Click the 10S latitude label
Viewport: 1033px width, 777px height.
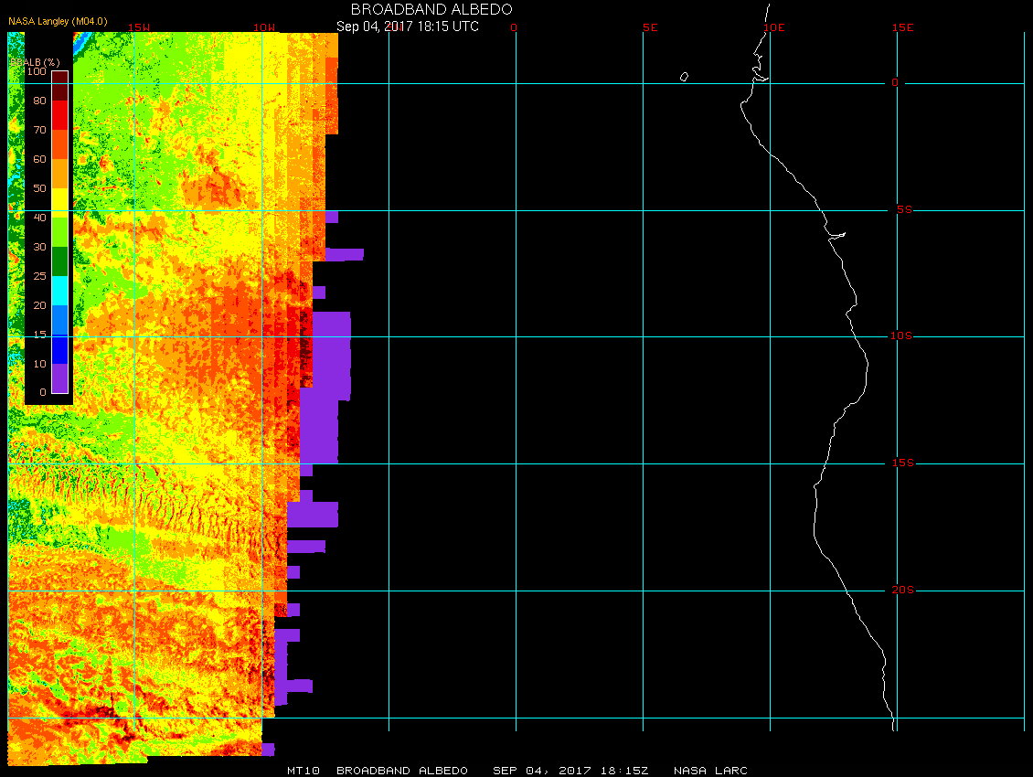[901, 336]
